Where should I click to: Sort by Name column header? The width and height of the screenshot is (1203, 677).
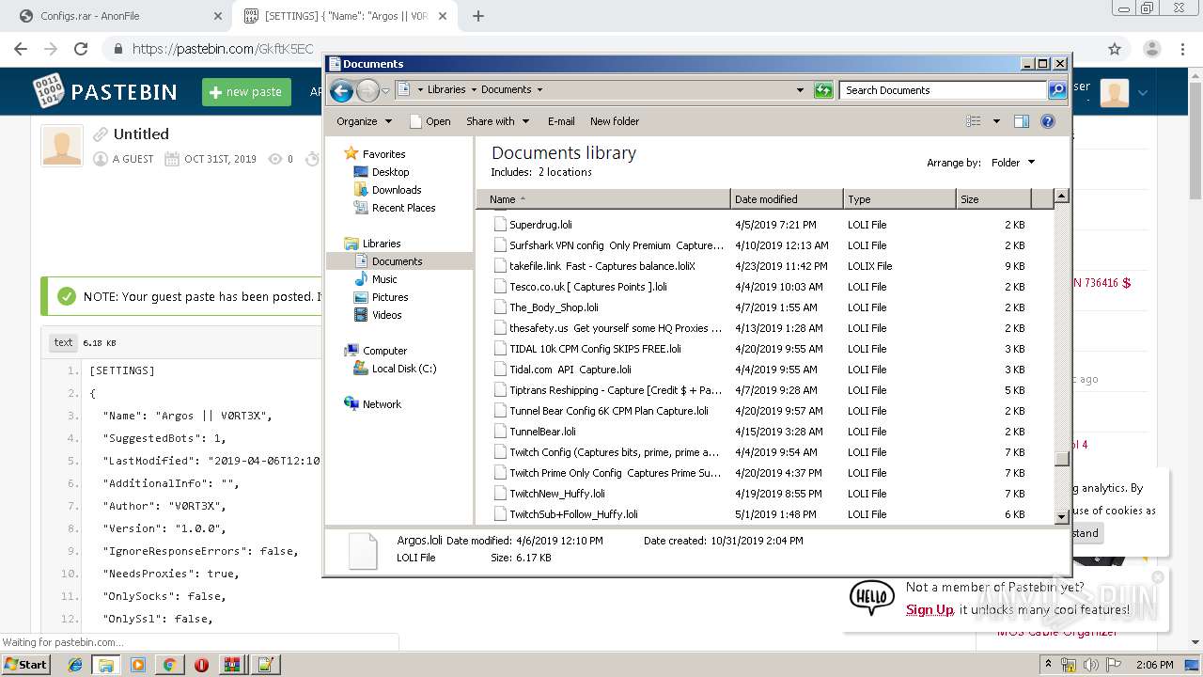[x=603, y=199]
